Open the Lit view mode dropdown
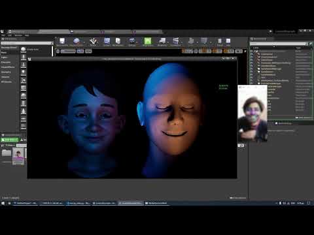Viewport: 314px width, 235px height. click(80, 52)
